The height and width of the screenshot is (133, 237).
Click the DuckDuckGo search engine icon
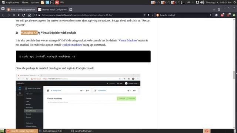pyautogui.click(x=158, y=15)
